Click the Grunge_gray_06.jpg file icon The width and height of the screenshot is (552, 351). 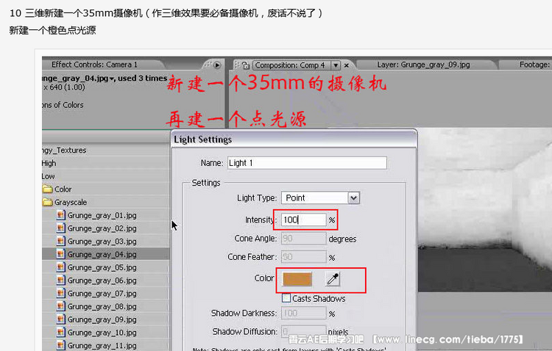coord(61,280)
